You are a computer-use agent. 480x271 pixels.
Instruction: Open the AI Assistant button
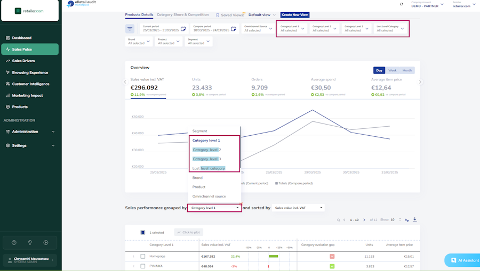[x=463, y=260]
